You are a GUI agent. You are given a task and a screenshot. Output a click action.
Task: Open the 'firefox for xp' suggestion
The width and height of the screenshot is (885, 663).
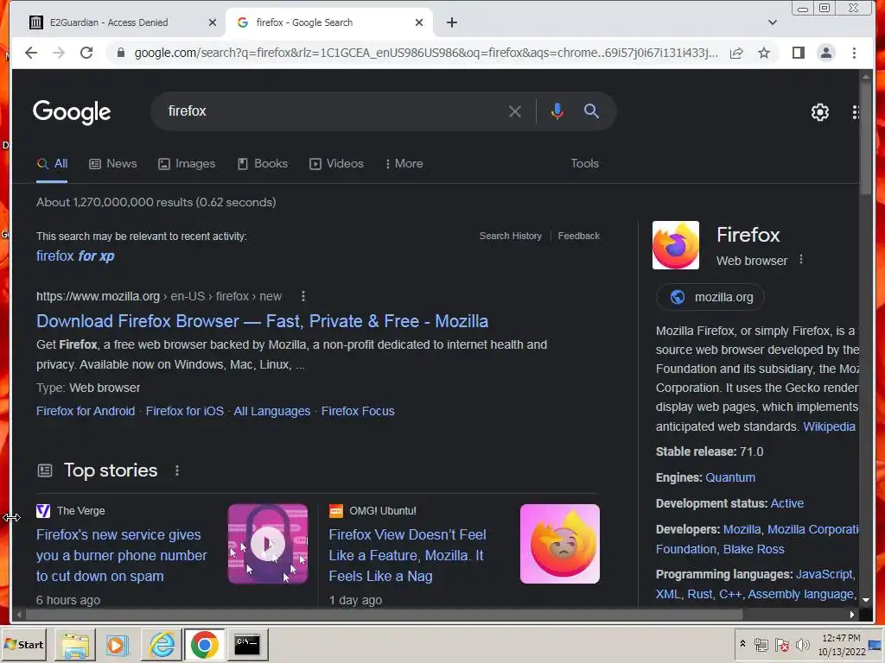click(75, 256)
